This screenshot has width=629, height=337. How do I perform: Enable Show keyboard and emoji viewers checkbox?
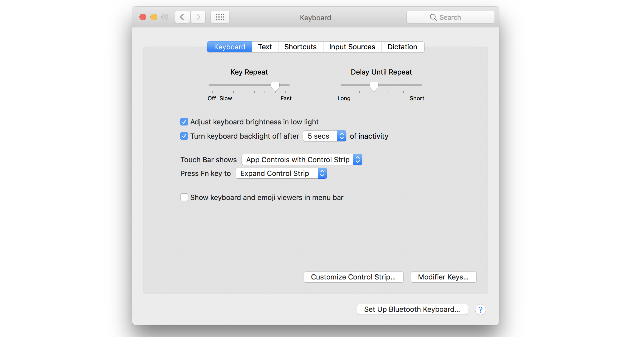[184, 197]
